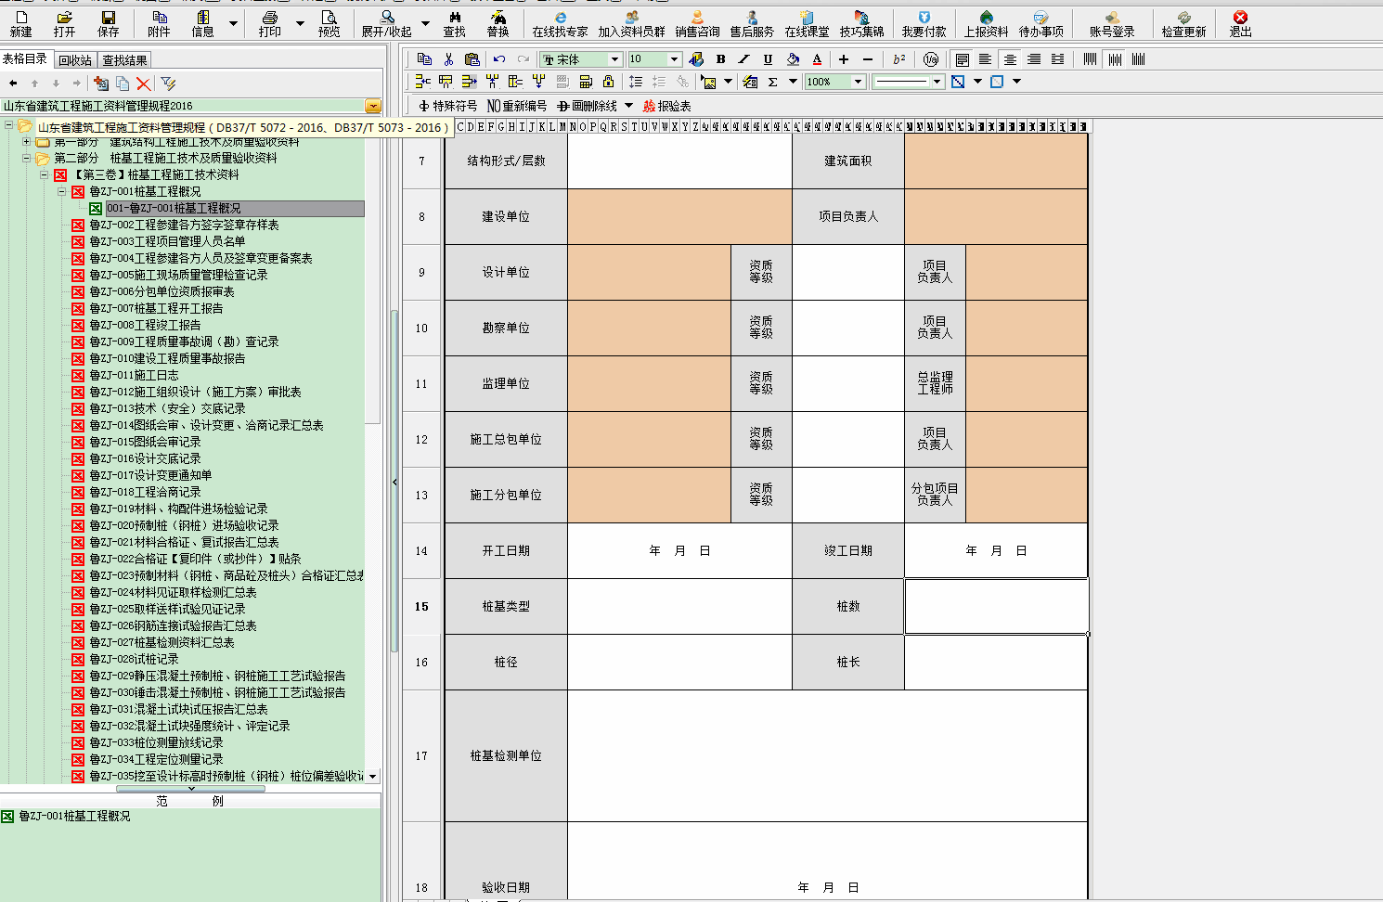The width and height of the screenshot is (1383, 902).
Task: Click the font color A icon
Action: 817,59
